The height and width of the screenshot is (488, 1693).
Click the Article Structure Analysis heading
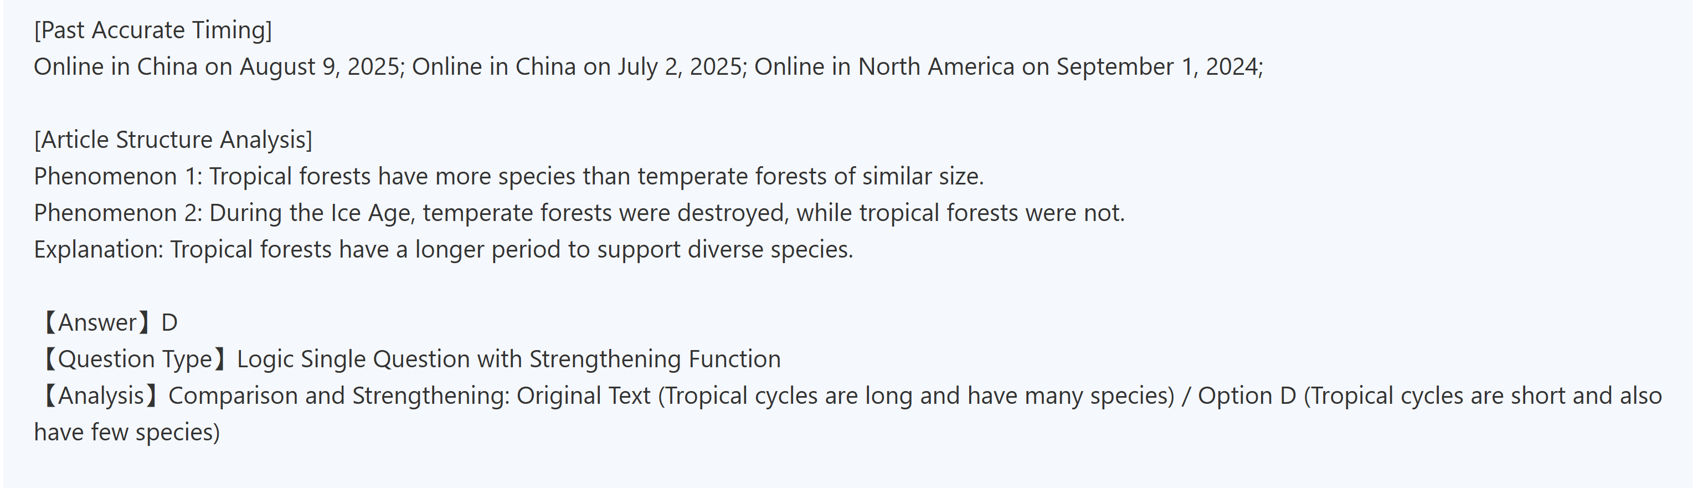(173, 140)
